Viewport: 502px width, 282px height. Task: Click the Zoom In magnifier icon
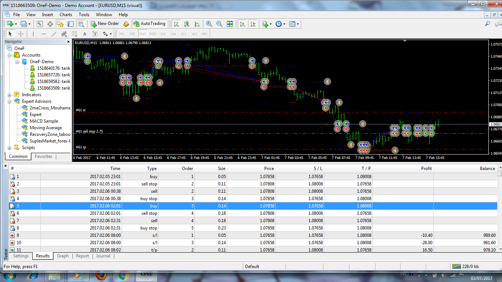[209, 24]
